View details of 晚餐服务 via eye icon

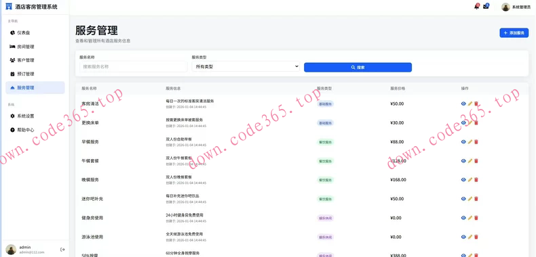coord(463,180)
